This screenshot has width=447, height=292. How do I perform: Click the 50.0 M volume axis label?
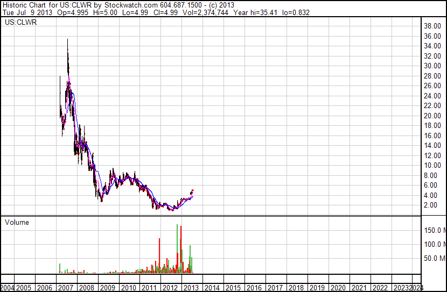(x=435, y=258)
